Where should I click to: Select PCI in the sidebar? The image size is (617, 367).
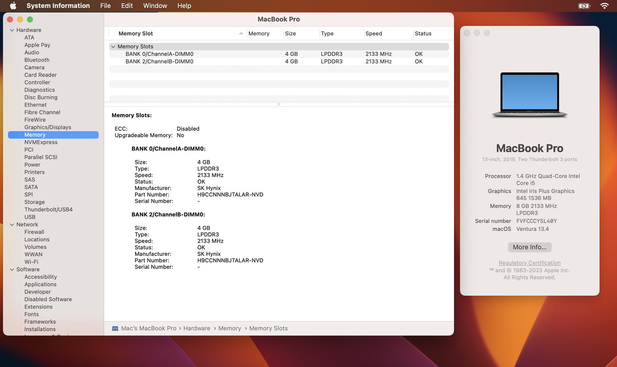tap(29, 150)
